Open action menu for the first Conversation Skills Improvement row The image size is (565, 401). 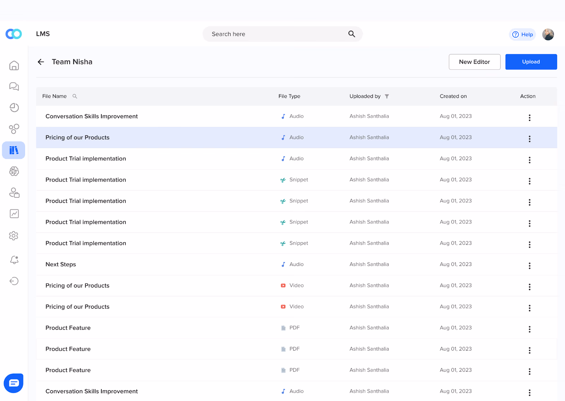coord(530,118)
